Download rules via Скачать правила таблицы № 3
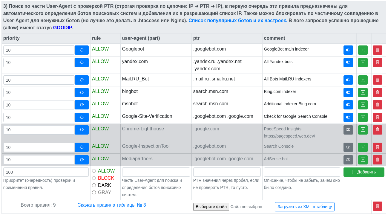 112,205
